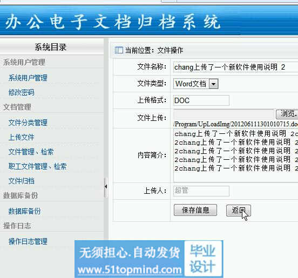Image resolution: width=298 pixels, height=278 pixels.
Task: Select 文件管理、检索 menu item
Action: [x=31, y=152]
